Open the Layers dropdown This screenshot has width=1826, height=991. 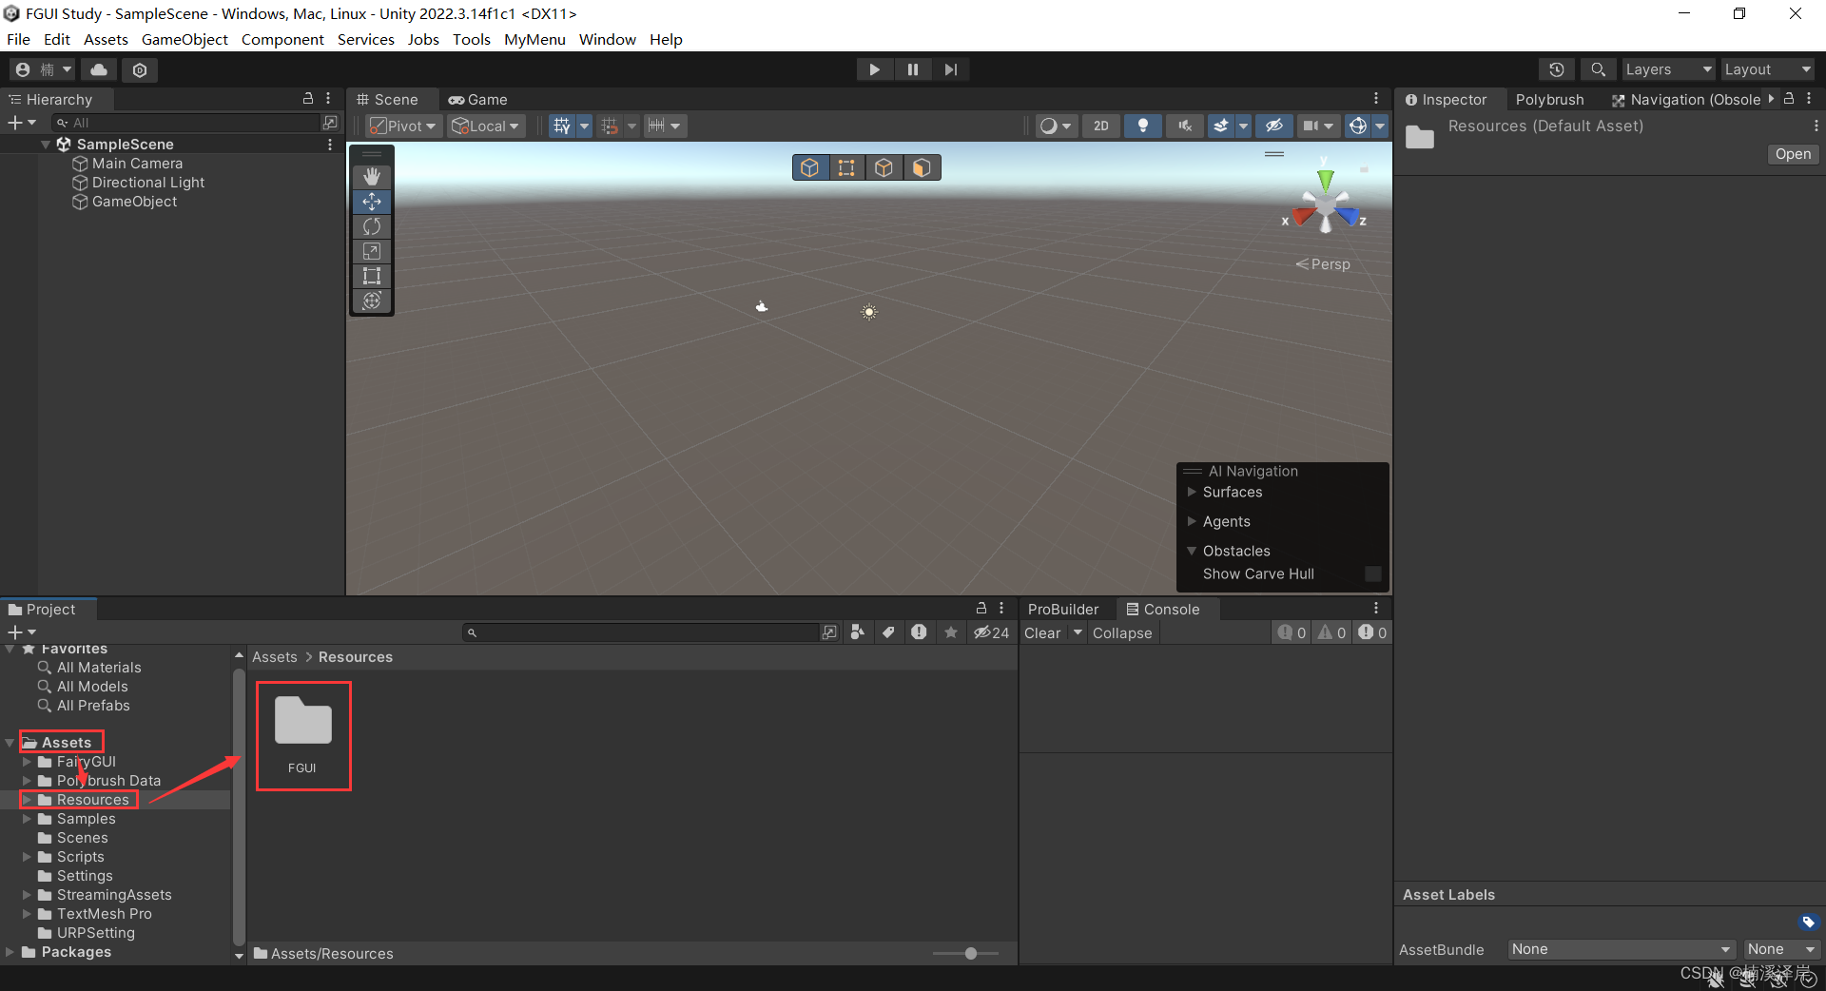1668,69
